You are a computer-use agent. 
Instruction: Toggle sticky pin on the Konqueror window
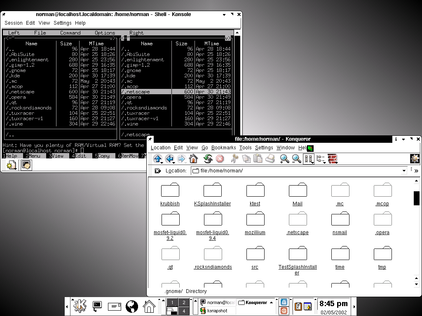(x=150, y=139)
